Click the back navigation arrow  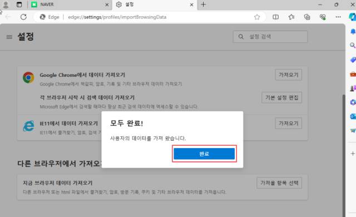tap(8, 17)
